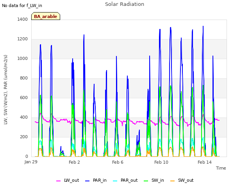Image resolution: width=250 pixels, height=188 pixels.
Task: Toggle the SW_out legend entry
Action: pos(182,180)
